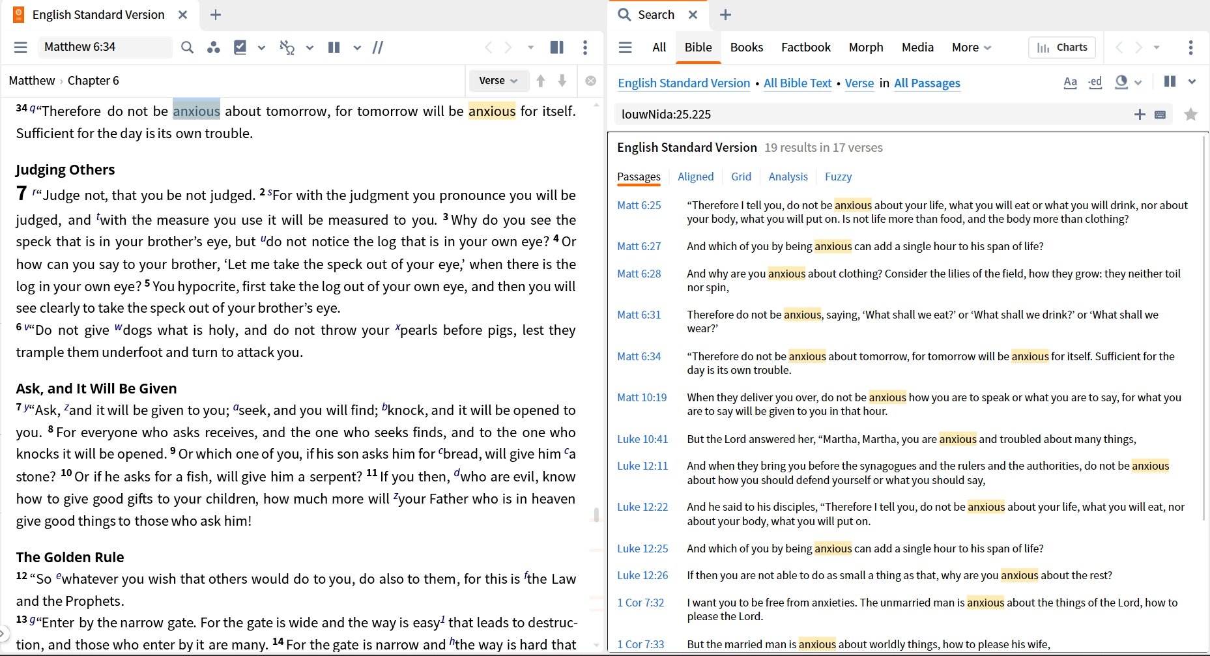Click the plus icon in search box
The image size is (1210, 656).
(x=1140, y=114)
